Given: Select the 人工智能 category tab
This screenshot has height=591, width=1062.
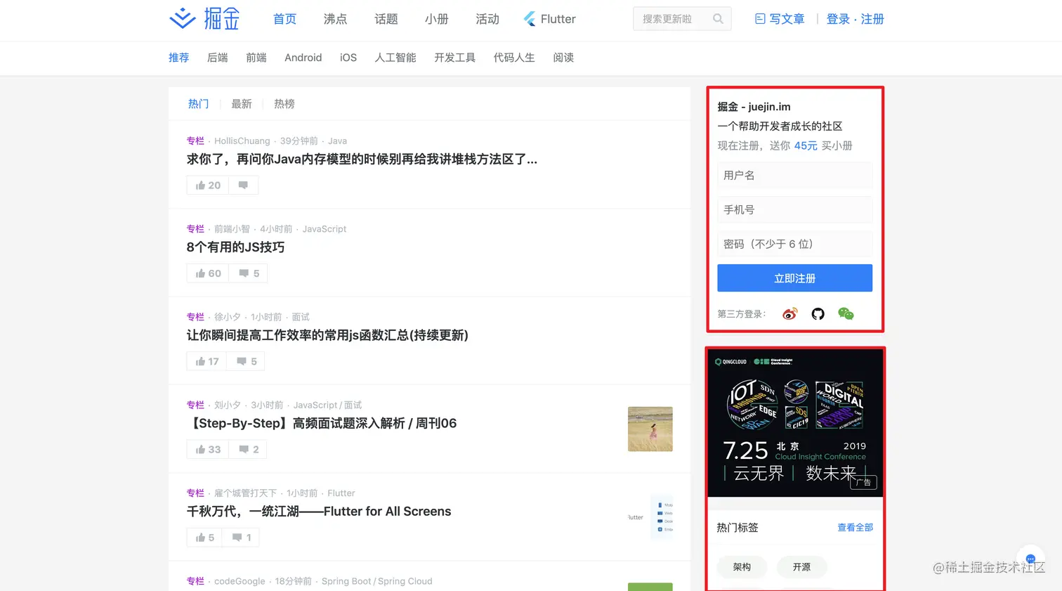Looking at the screenshot, I should coord(395,58).
